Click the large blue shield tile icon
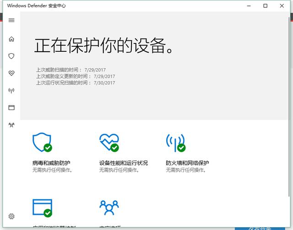The width and height of the screenshot is (293, 230). pos(42,142)
